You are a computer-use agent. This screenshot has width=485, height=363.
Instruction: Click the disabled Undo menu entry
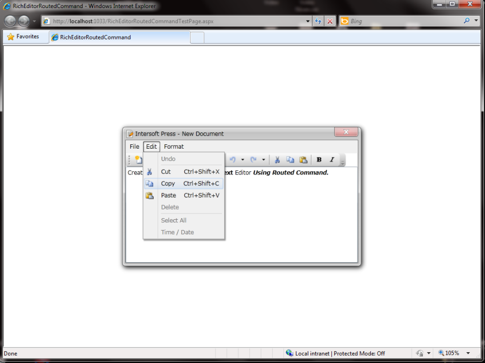[184, 159]
